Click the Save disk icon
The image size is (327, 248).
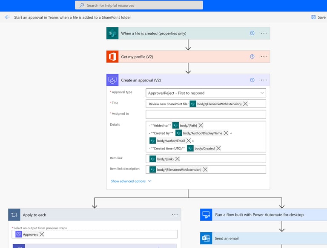pos(313,17)
